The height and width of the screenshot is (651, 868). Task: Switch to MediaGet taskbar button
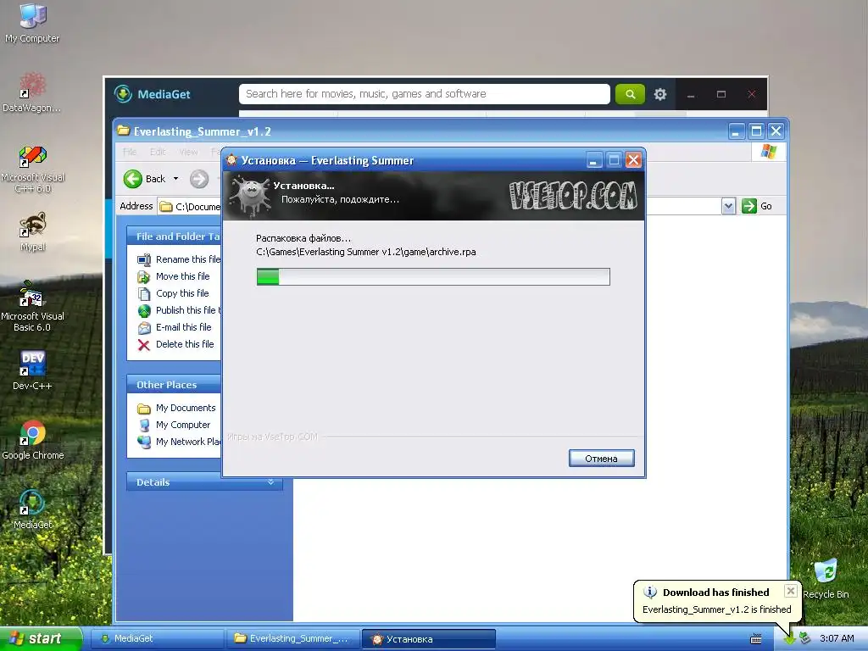pos(157,638)
